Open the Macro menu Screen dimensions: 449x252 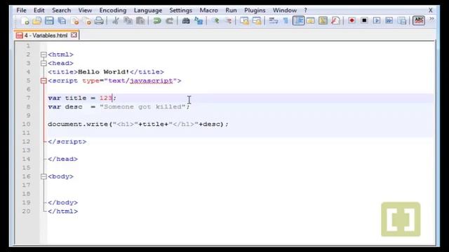coord(209,10)
